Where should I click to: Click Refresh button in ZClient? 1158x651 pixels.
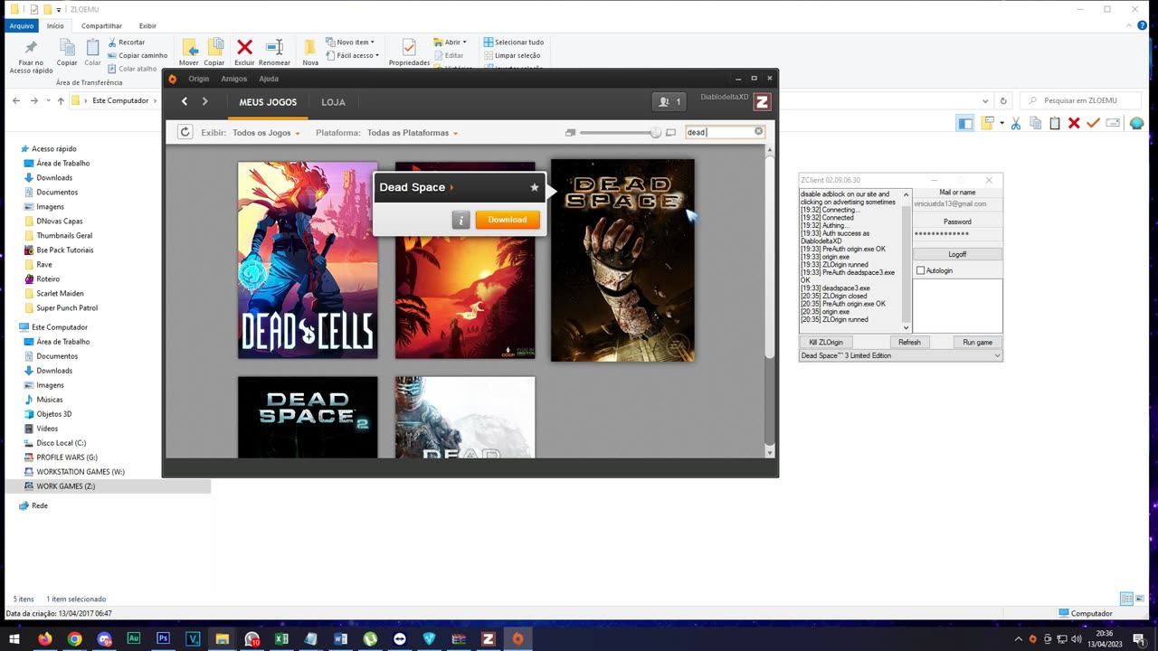pos(909,342)
